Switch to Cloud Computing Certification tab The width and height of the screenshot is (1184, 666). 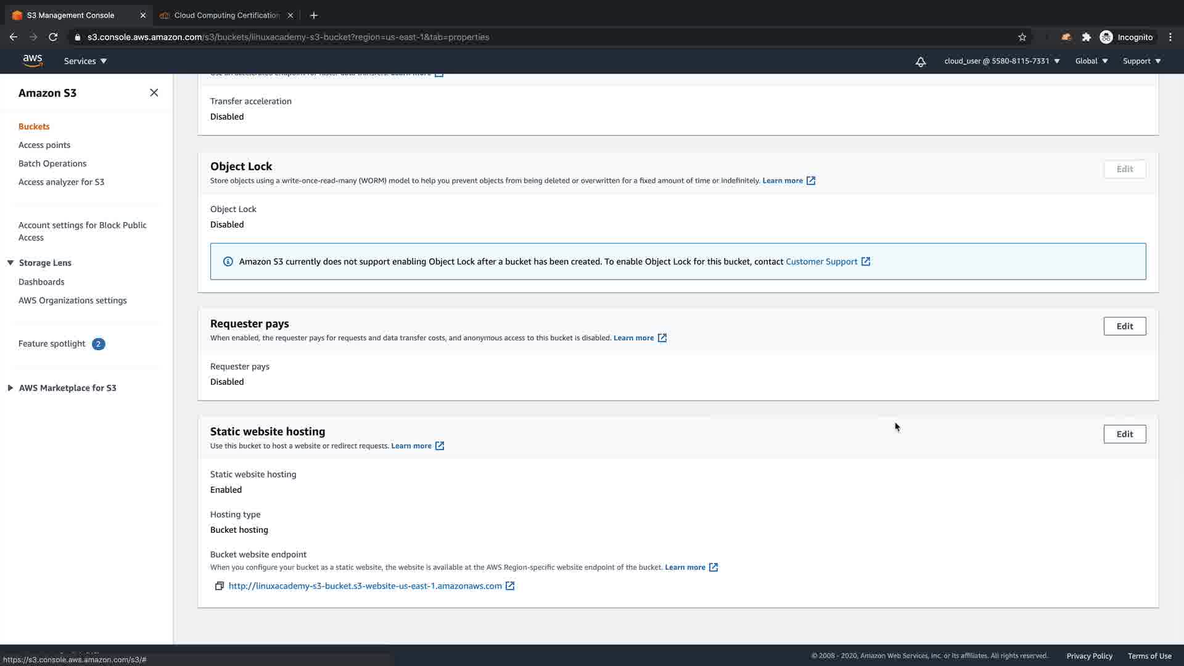(226, 15)
